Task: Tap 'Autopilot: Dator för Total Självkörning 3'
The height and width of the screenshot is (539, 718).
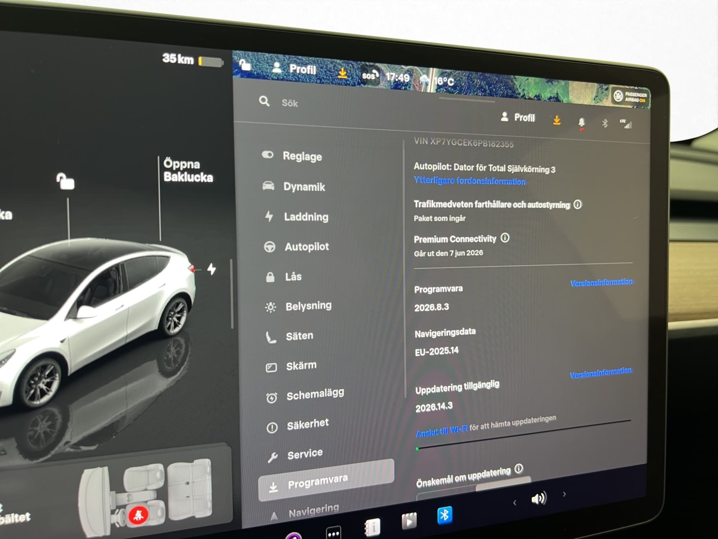Action: (484, 168)
